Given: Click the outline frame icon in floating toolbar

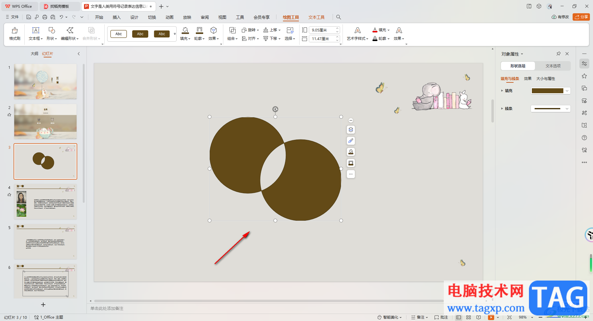Looking at the screenshot, I should pyautogui.click(x=351, y=163).
